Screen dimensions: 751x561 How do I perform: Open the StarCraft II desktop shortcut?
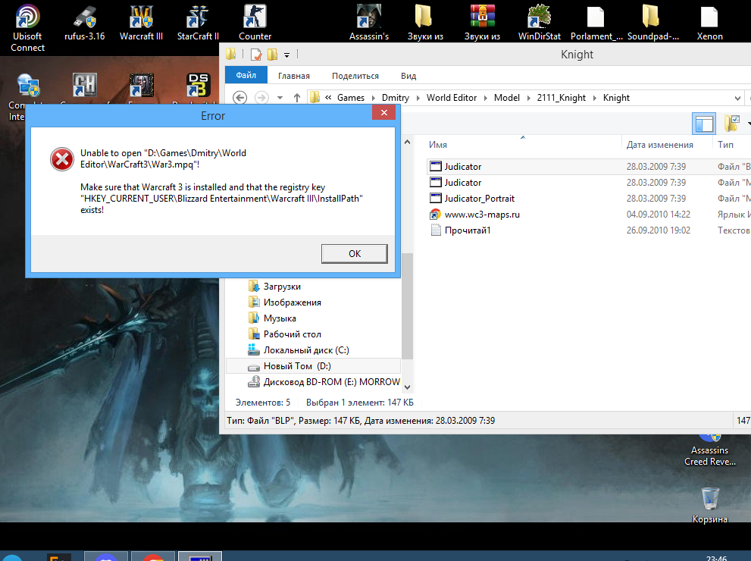[x=198, y=23]
